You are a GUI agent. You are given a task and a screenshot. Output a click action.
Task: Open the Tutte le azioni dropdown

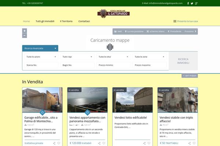[41, 57]
